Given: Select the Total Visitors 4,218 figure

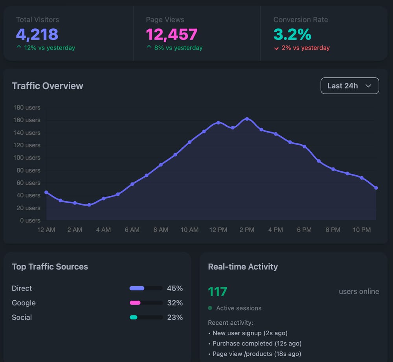Looking at the screenshot, I should (x=37, y=35).
